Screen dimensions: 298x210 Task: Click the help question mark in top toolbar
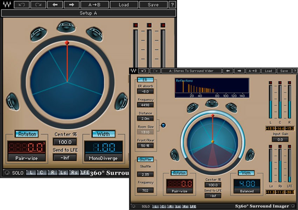(172, 5)
